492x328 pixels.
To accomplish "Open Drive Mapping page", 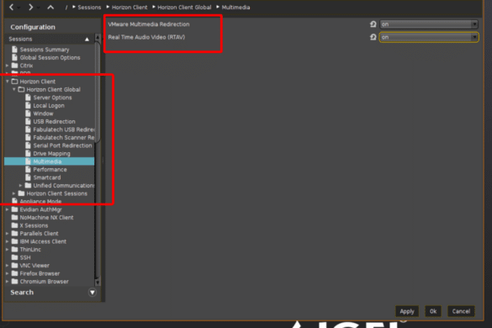I will coord(51,153).
